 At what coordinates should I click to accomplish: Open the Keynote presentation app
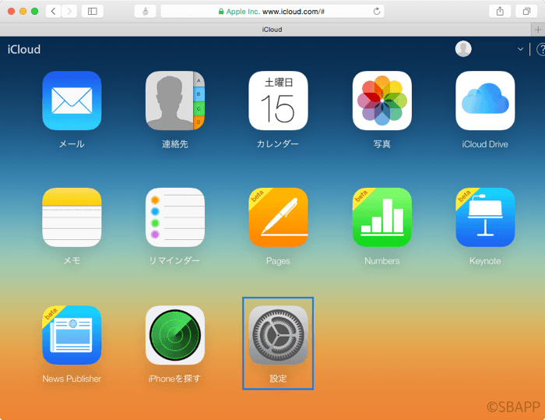pos(485,217)
